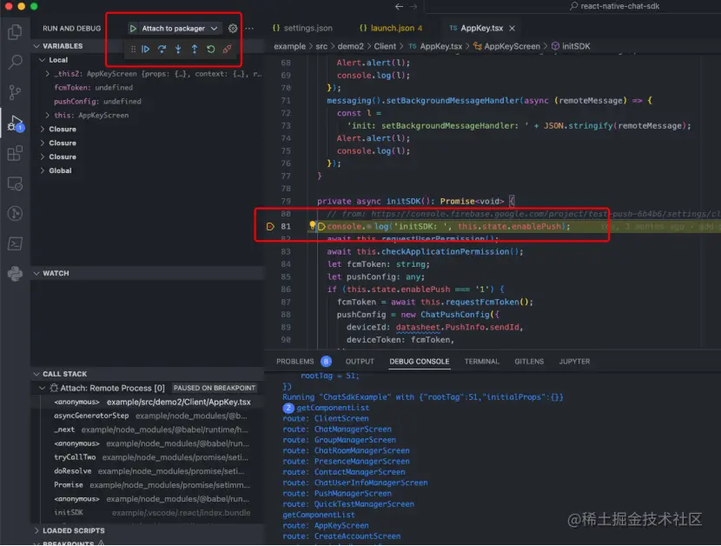Open the OUTPUT panel tab
Viewport: 721px width, 546px height.
click(360, 362)
